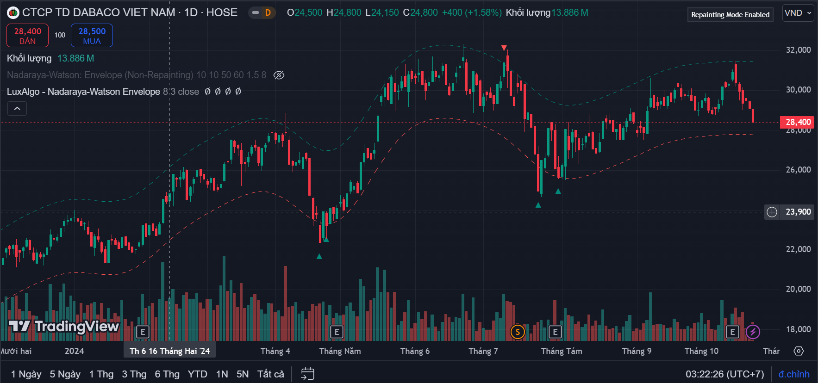
Task: Select the 1 Thg range
Action: [x=101, y=374]
